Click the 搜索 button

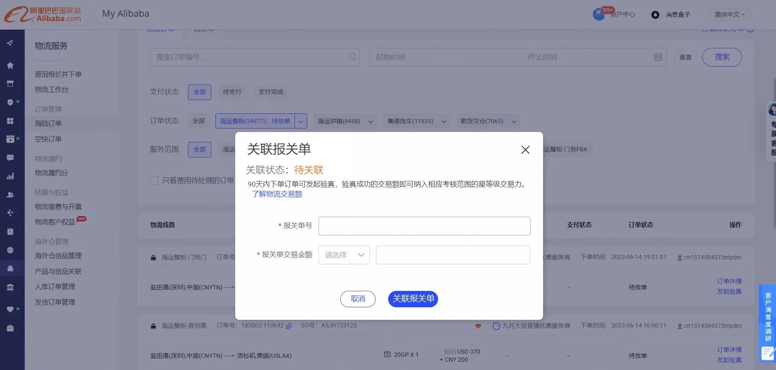point(722,57)
